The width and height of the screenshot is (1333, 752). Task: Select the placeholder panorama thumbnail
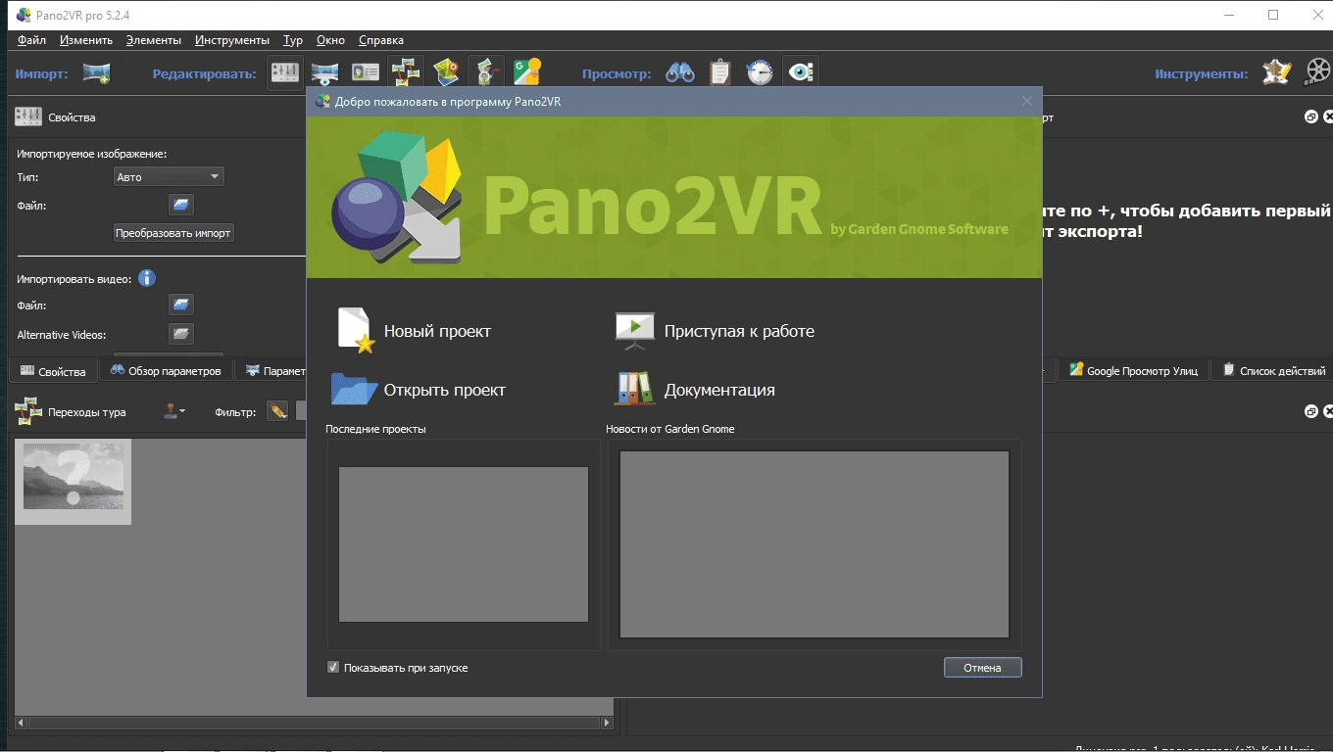(74, 482)
